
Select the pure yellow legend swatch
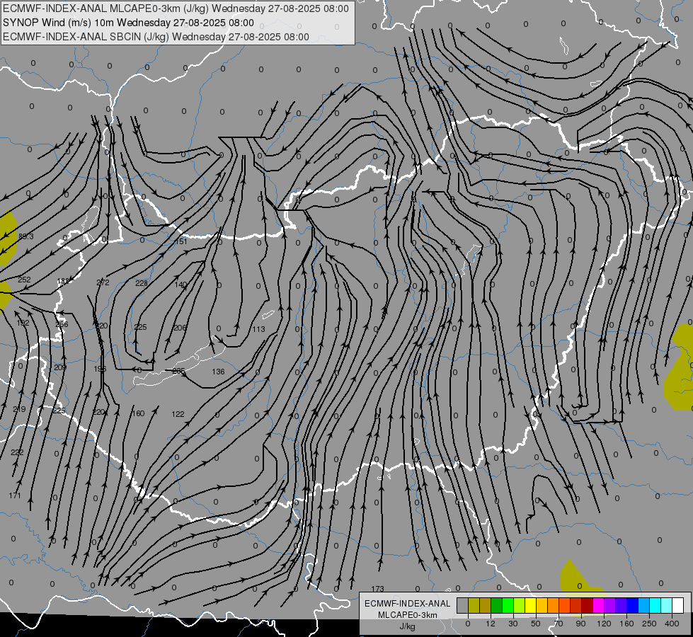[x=531, y=605]
